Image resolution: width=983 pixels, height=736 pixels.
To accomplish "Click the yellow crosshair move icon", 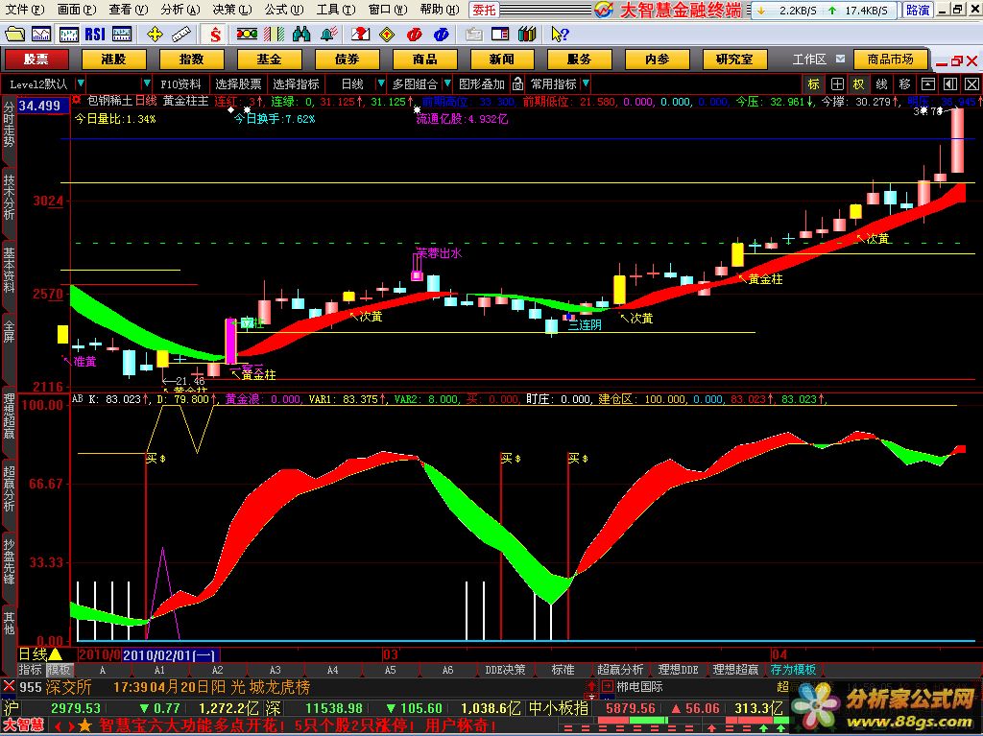I will pyautogui.click(x=155, y=34).
